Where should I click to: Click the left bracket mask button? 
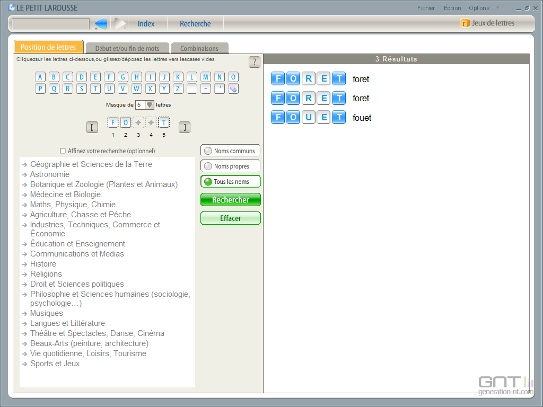coord(92,127)
